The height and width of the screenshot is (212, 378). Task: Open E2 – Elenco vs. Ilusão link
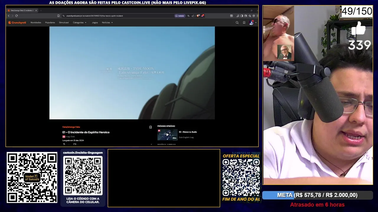tap(188, 132)
